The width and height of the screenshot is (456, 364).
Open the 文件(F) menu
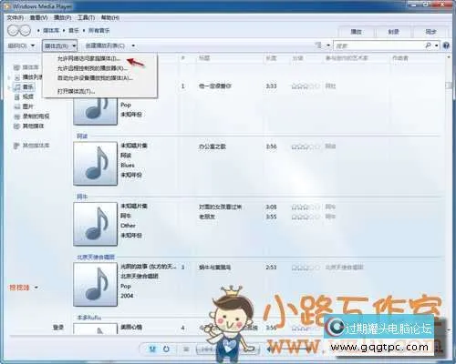pos(16,17)
